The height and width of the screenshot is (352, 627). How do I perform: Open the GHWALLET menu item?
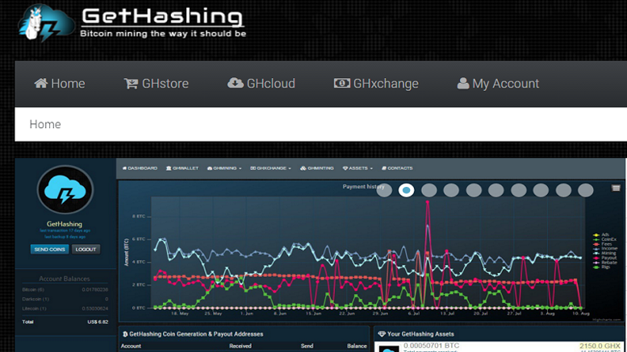click(x=185, y=168)
